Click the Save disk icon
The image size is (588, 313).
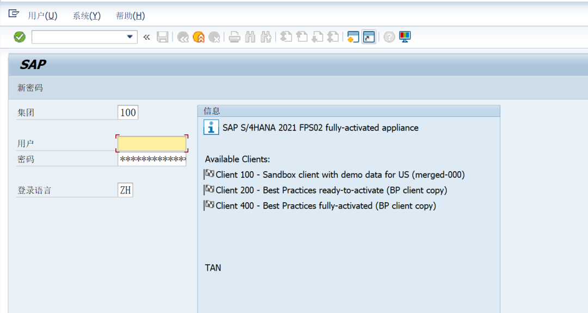point(162,37)
